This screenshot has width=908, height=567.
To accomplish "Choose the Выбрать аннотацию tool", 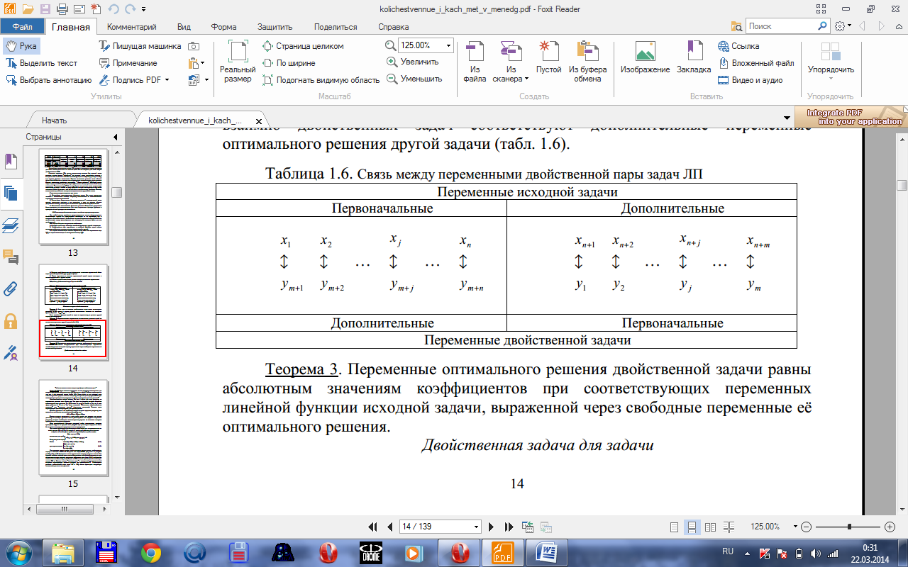I will click(50, 79).
